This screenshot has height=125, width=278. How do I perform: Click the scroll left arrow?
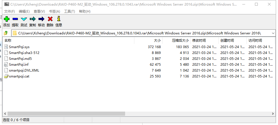(5, 114)
